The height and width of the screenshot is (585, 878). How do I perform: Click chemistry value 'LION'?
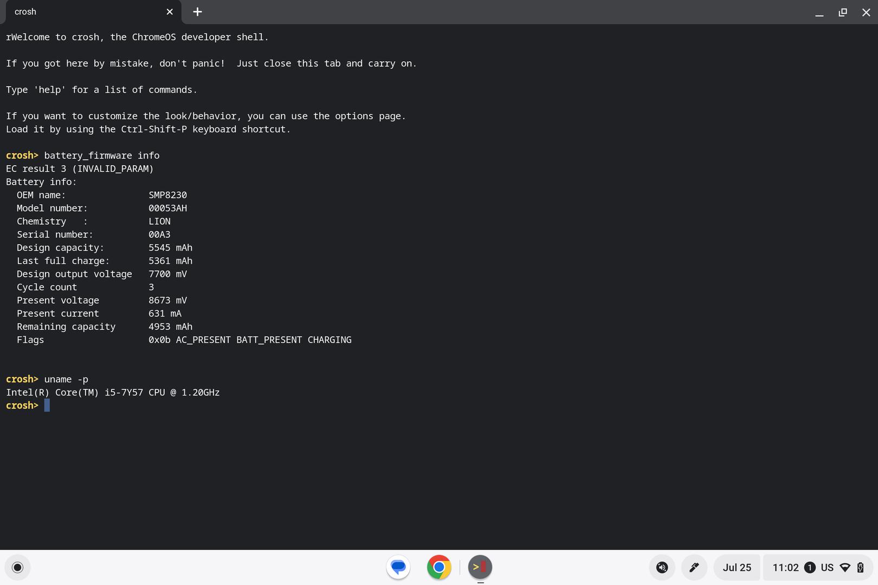[159, 221]
